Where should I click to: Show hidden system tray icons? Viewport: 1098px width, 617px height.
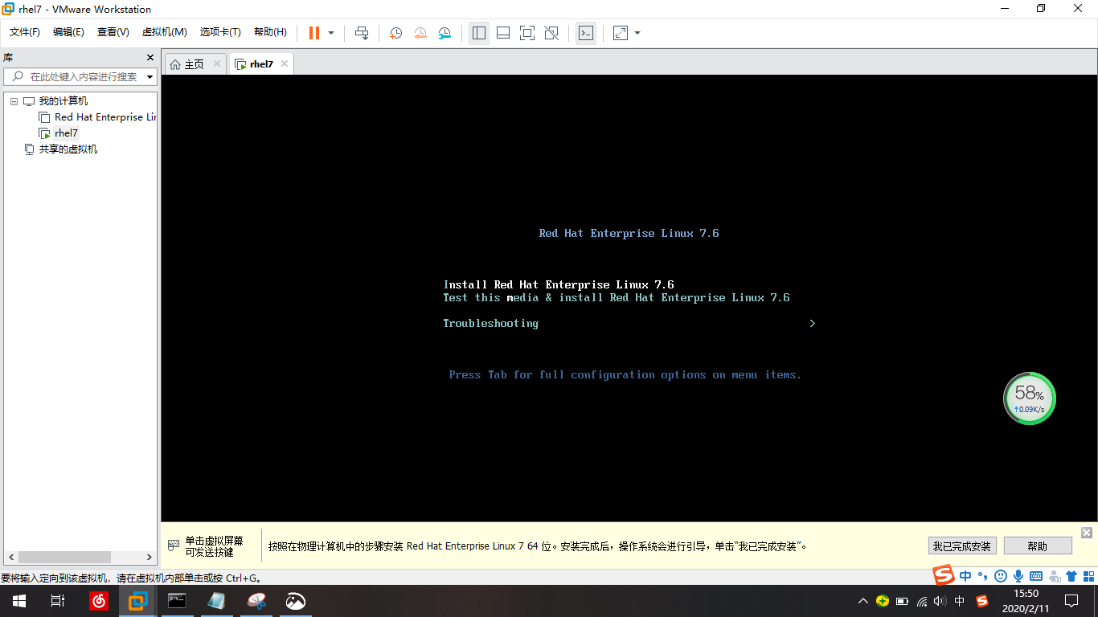pyautogui.click(x=863, y=601)
